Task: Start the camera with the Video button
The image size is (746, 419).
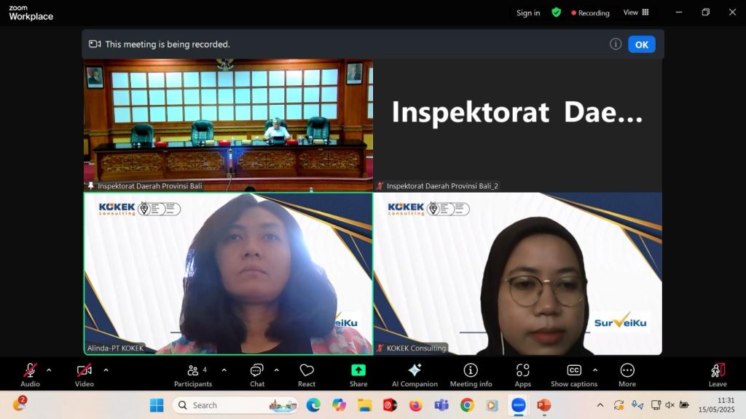Action: click(x=85, y=375)
